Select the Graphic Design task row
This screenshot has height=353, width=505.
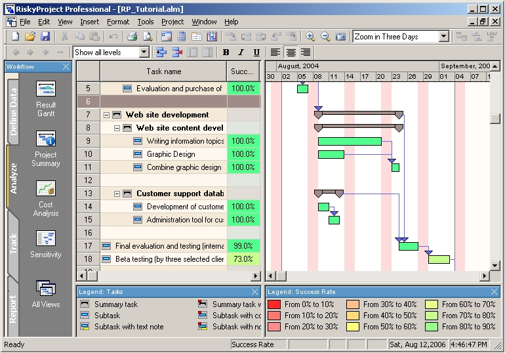171,154
